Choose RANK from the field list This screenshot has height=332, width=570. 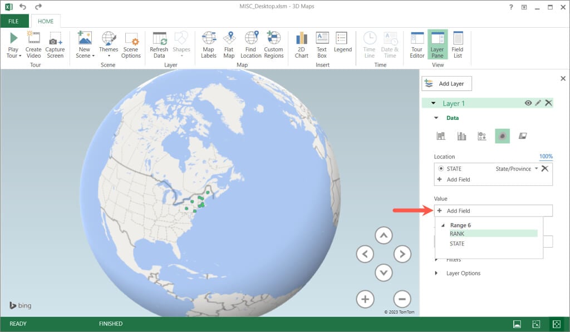pos(457,234)
